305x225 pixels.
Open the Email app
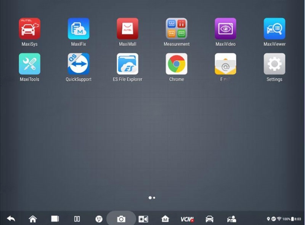tap(225, 64)
